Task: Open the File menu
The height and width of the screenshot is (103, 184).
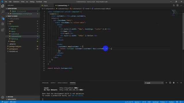Action: (6, 2)
